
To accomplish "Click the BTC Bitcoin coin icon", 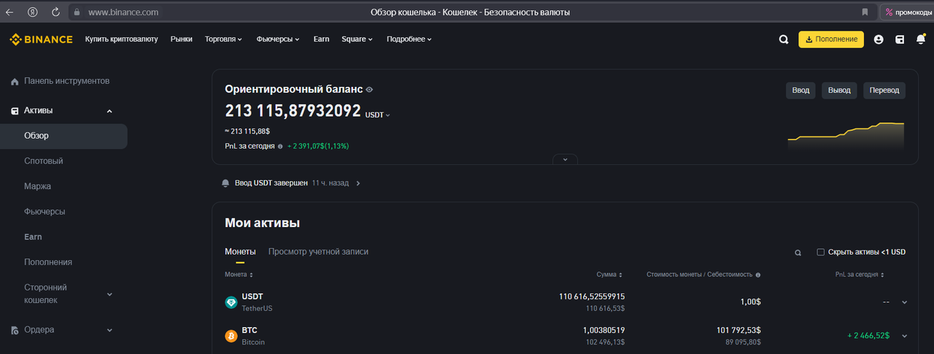I will coord(231,336).
